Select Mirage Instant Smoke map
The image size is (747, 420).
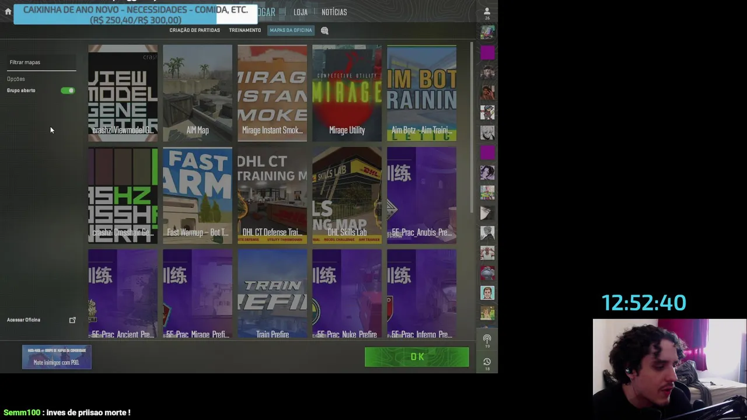click(x=272, y=93)
